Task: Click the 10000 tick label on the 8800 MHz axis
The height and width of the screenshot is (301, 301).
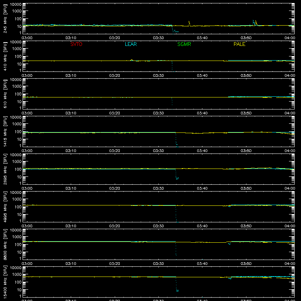Action: click(x=16, y=230)
